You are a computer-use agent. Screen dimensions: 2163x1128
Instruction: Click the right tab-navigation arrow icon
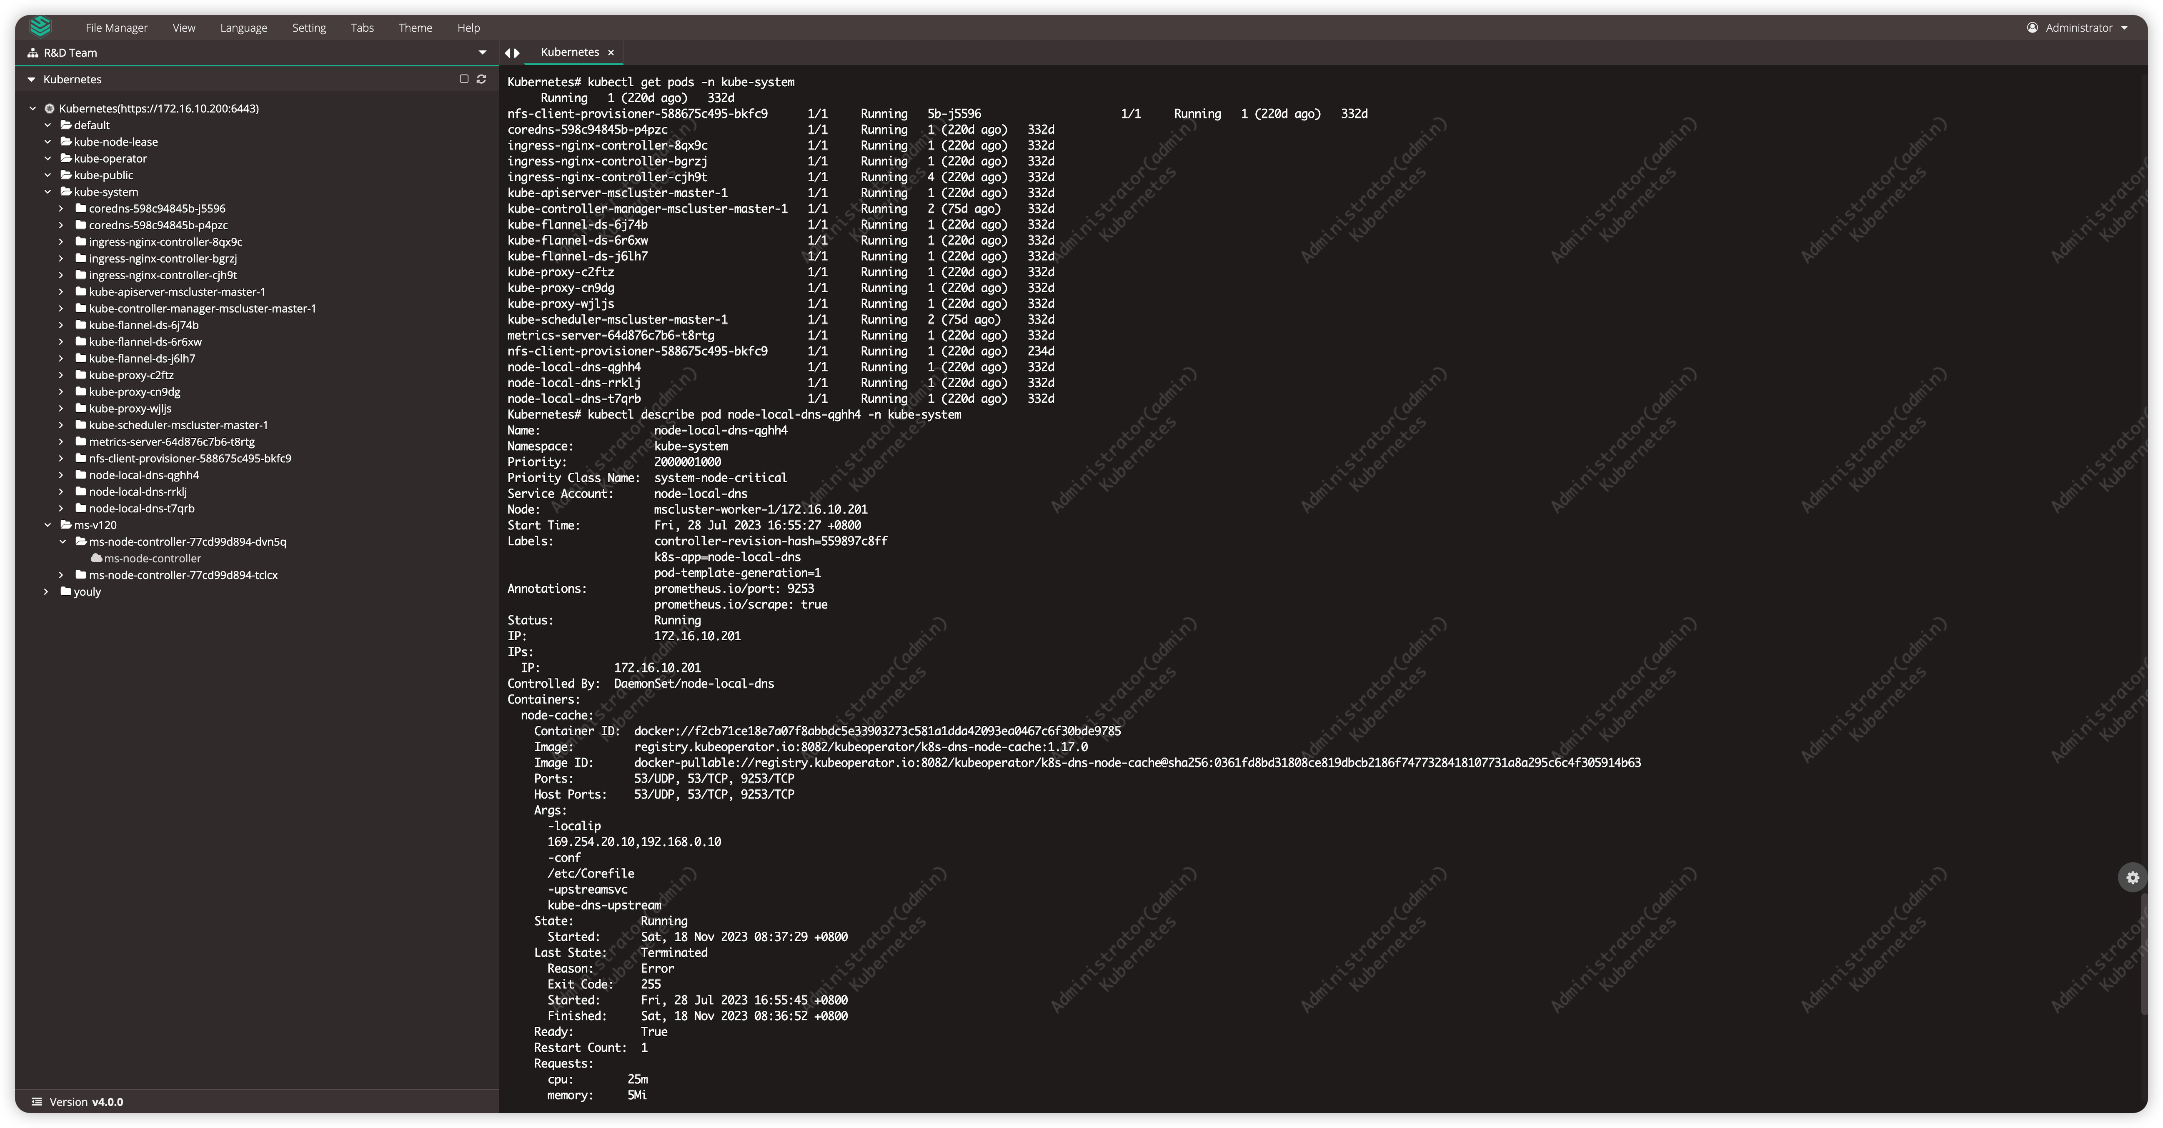coord(518,52)
